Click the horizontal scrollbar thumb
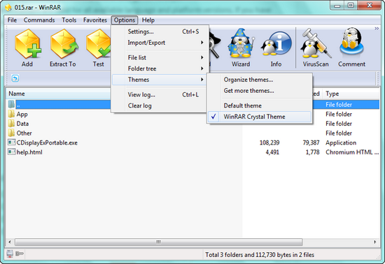 click(159, 242)
